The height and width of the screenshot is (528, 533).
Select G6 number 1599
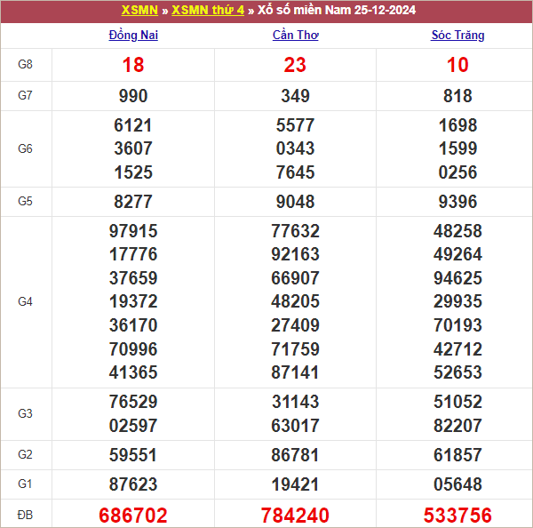pos(457,148)
